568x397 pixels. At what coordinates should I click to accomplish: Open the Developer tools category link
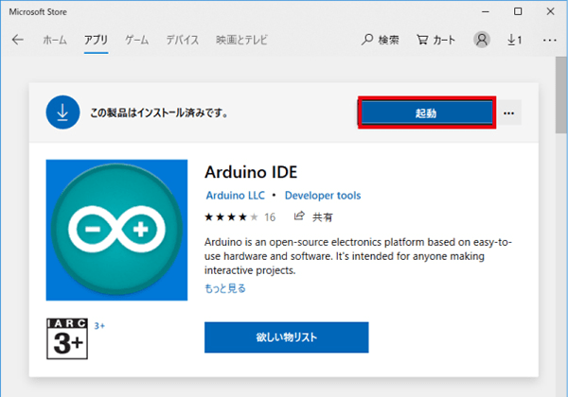point(323,196)
